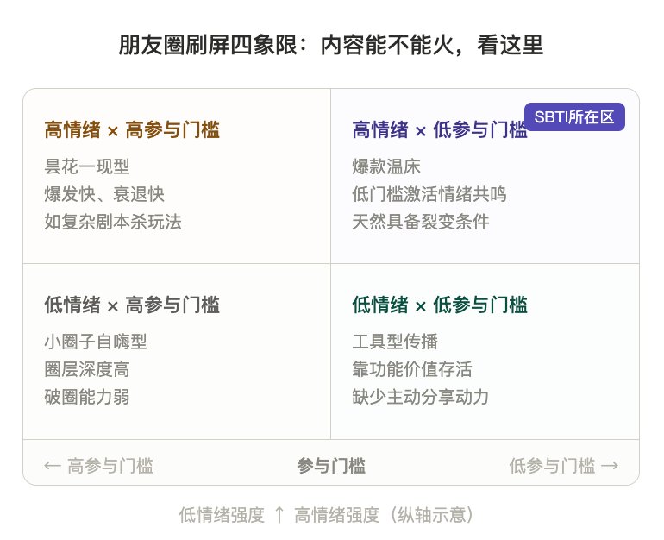664x540 pixels.
Task: Click the up arrow in vertical axis caption
Action: coord(279,515)
